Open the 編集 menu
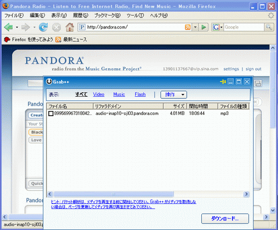The image size is (278, 230). pos(37,16)
